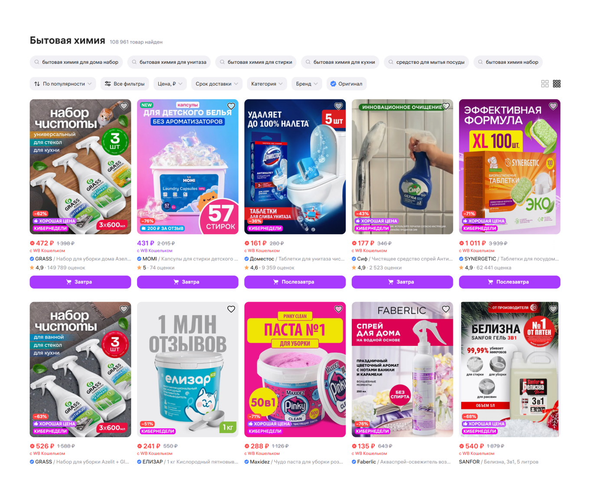Add Cif spray to cart Завтра button
The image size is (590, 503).
[402, 282]
